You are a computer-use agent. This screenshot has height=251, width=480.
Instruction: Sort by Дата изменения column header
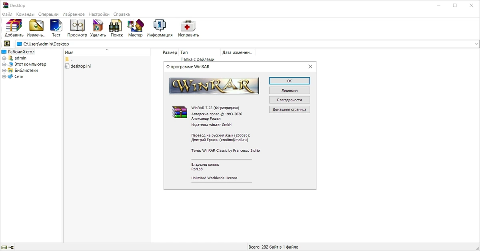(238, 52)
